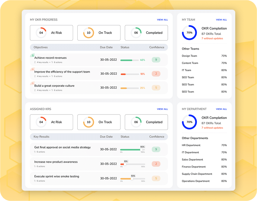Open View All for My OKR Progress
Screen dimensions: 257x201
[x=162, y=20]
